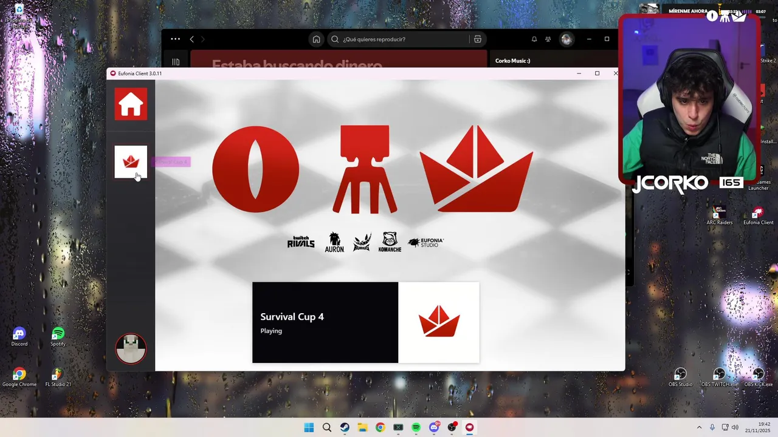Open OBS from the taskbar

click(x=452, y=427)
